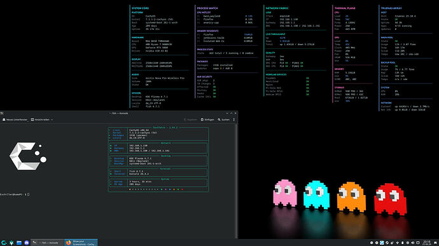Open 'Suchen' search in Konsole

224,120
